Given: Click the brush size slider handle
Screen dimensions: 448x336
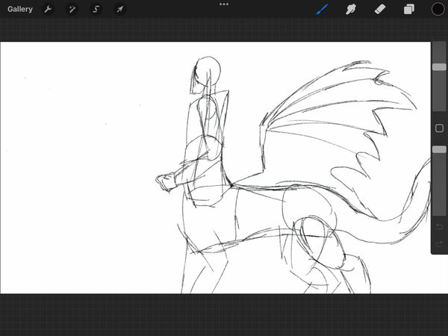Looking at the screenshot, I should click(439, 67).
